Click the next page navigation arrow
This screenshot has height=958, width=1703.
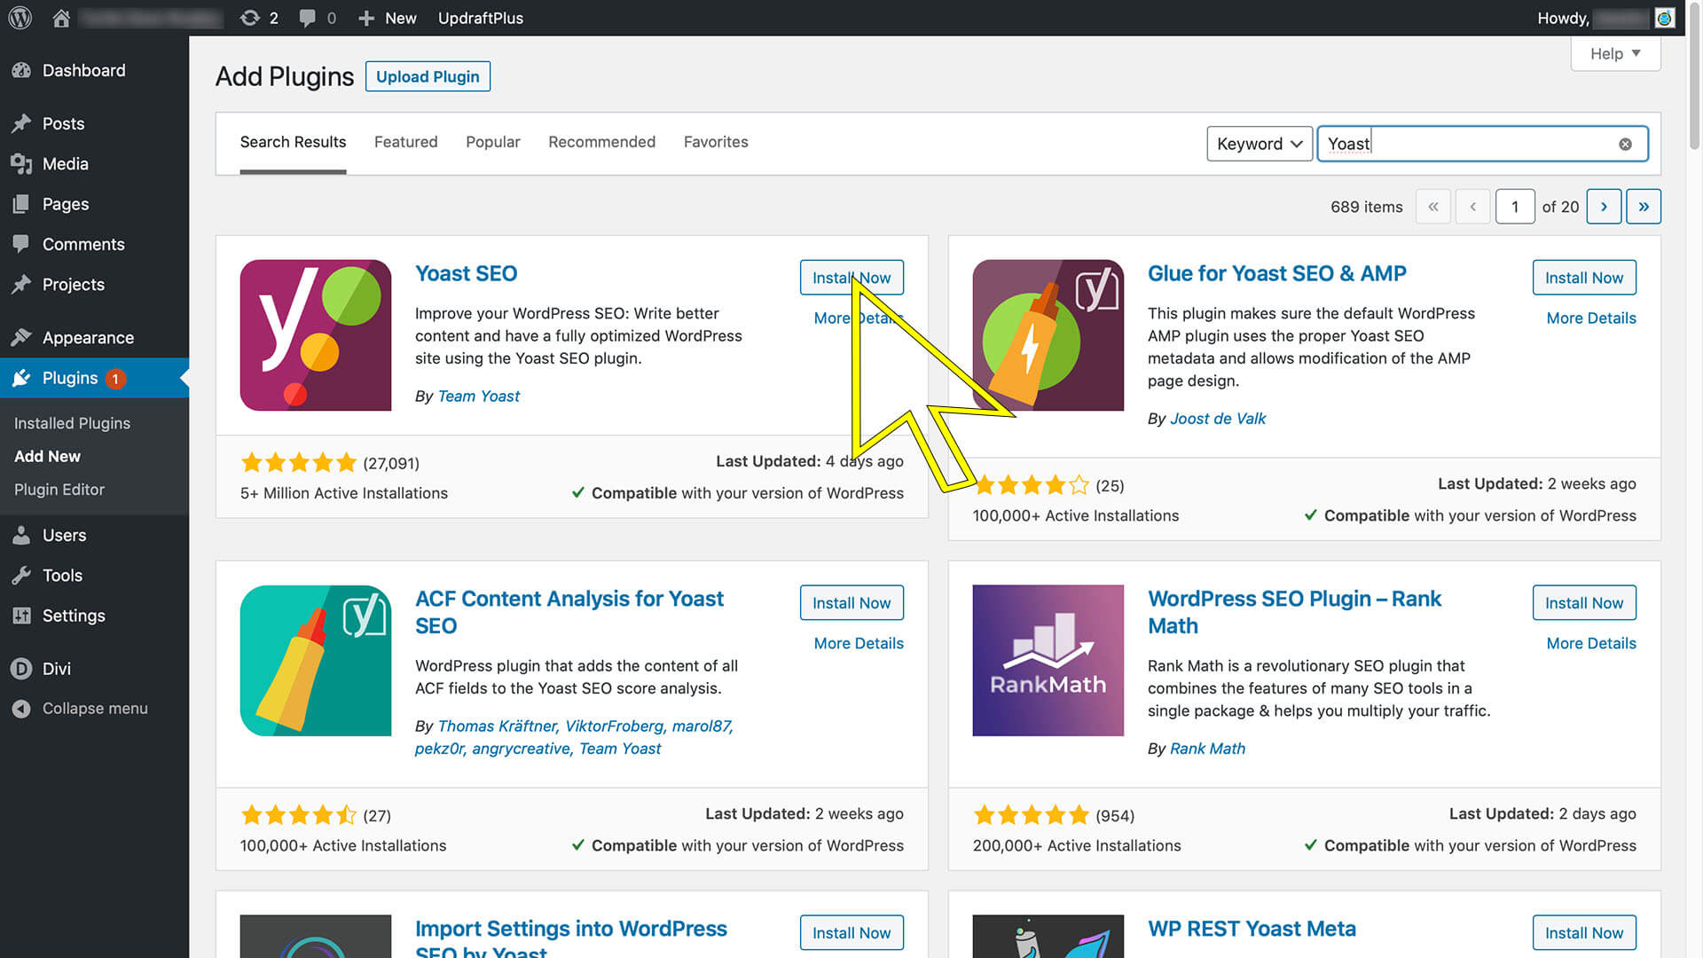1604,207
